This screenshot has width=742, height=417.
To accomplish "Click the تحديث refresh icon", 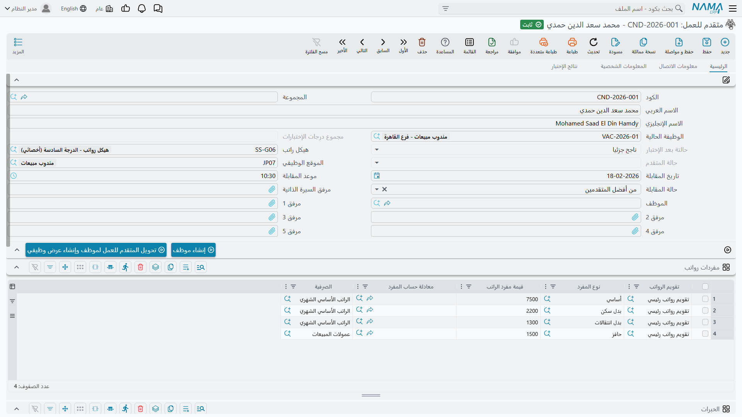I will click(x=594, y=42).
